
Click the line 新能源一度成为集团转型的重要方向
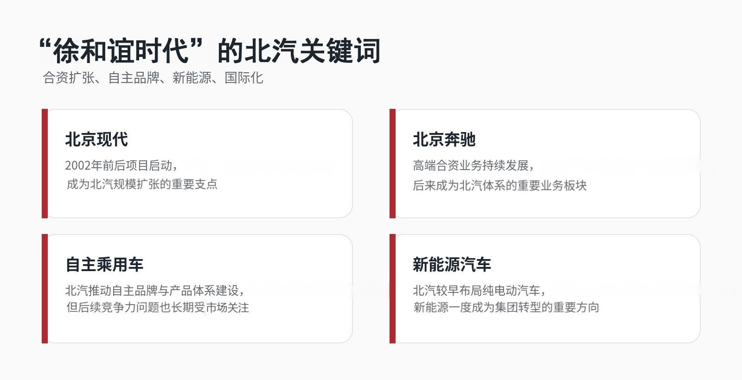click(506, 307)
